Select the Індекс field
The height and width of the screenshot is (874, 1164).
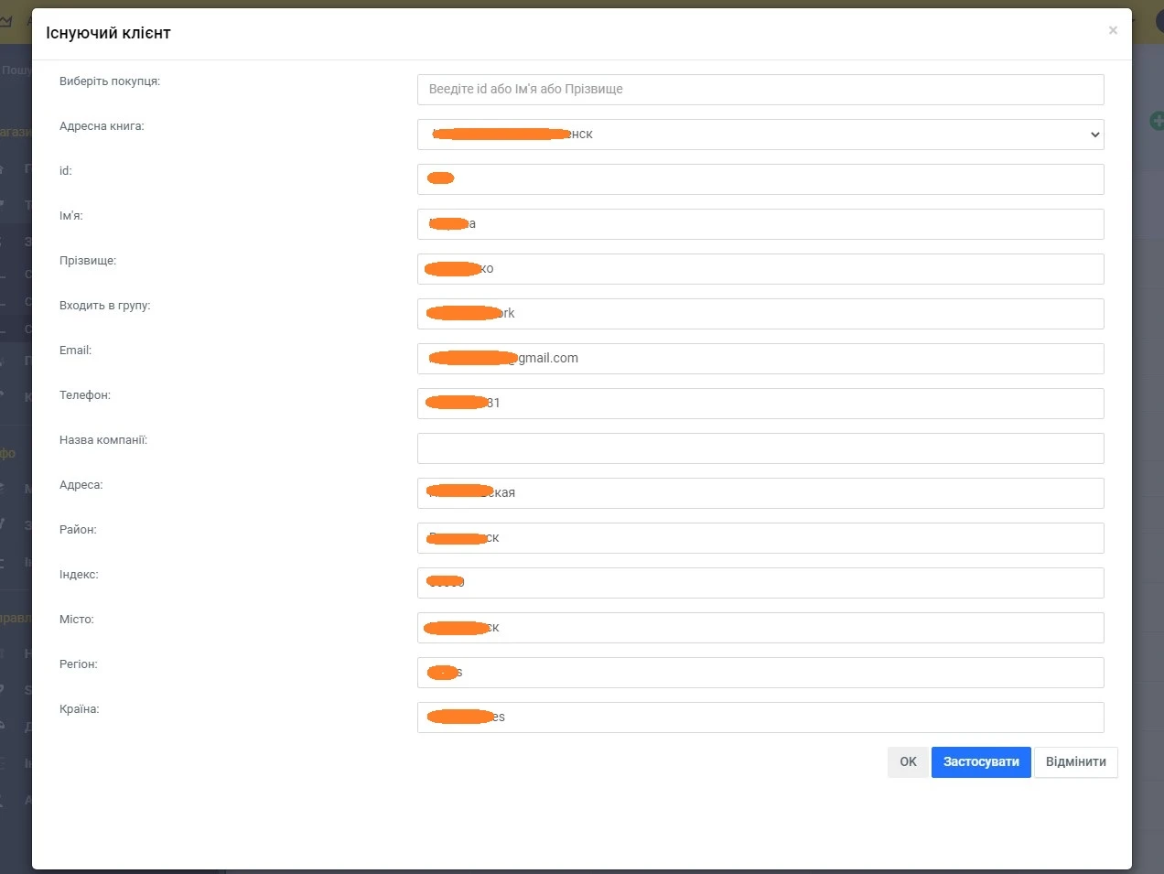coord(760,583)
